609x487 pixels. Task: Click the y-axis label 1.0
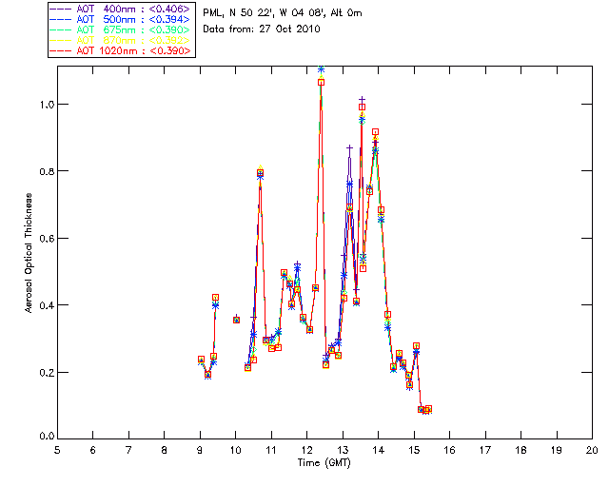pos(47,105)
